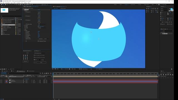Screen dimensions: 178x100
Task: Click the fill color swatch in Character panel
Action: [171, 9]
